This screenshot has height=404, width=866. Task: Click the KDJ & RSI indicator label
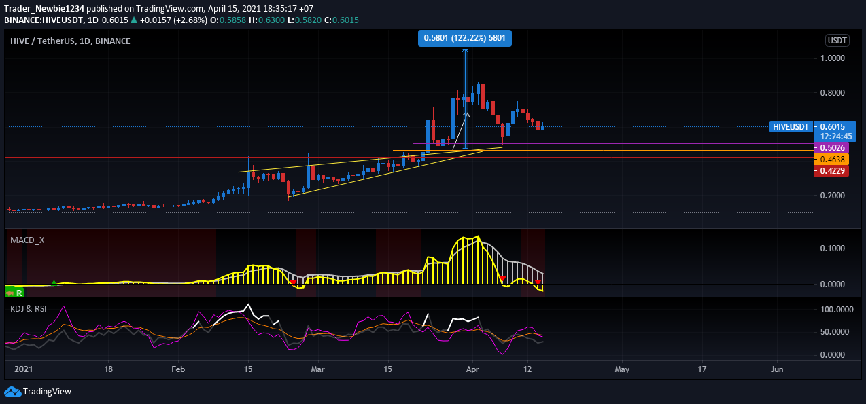pos(28,308)
